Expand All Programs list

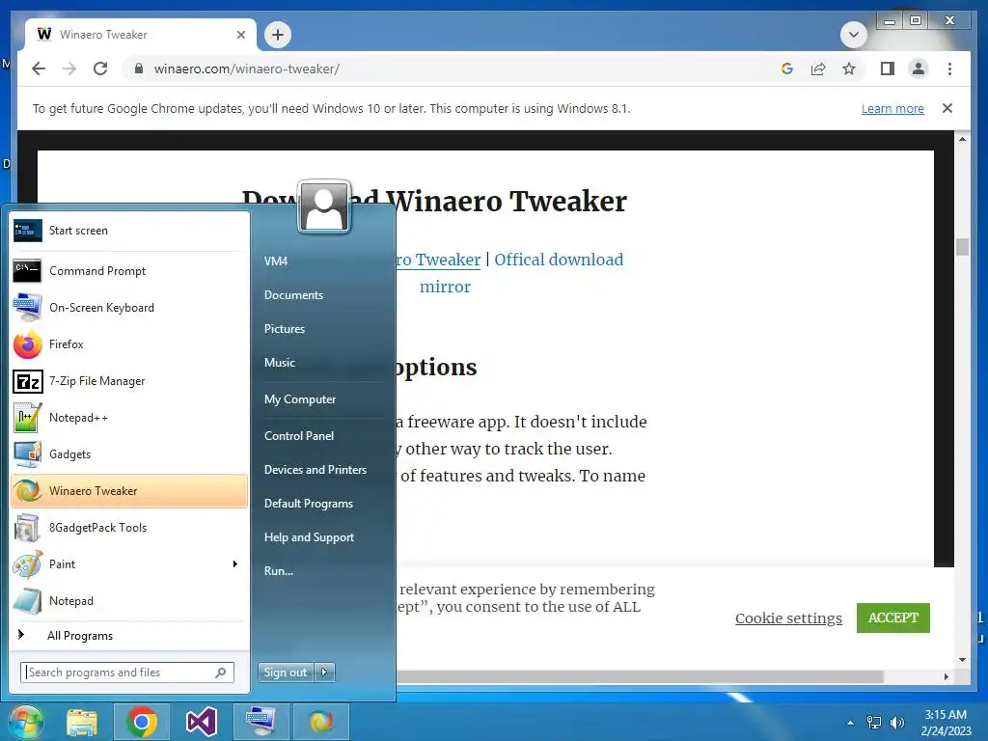(129, 635)
